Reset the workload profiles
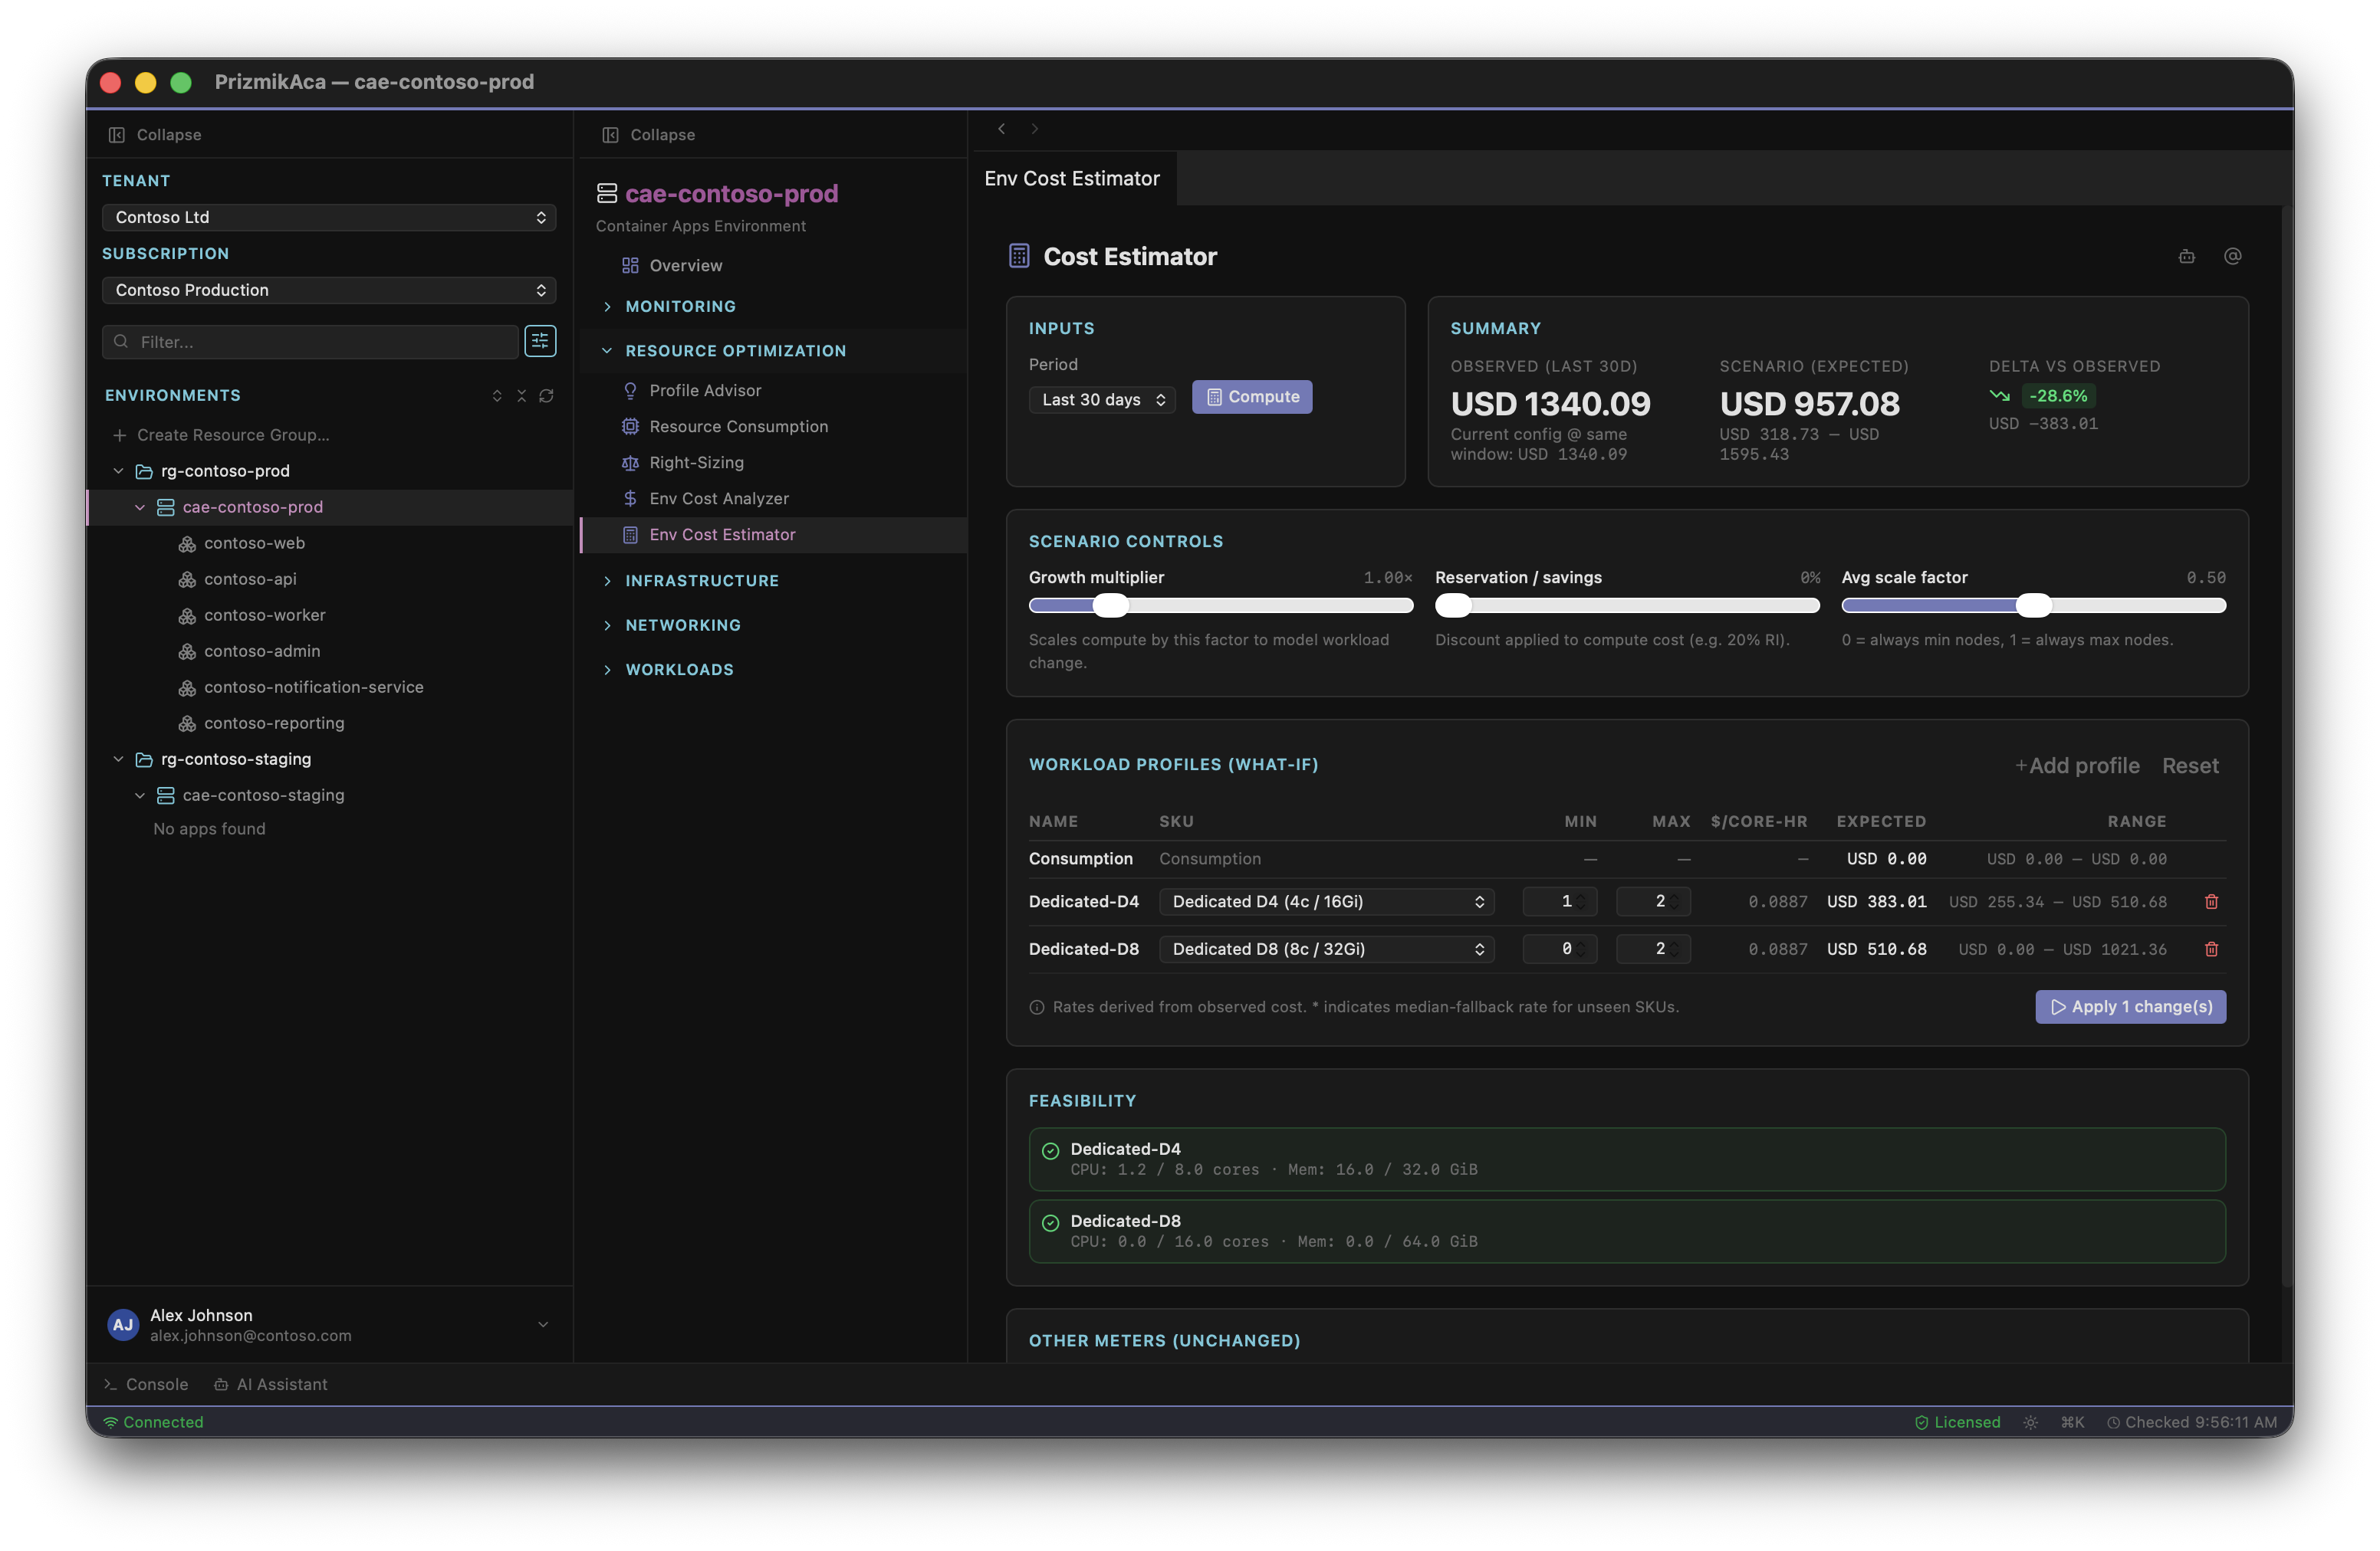The height and width of the screenshot is (1551, 2380). coord(2190,766)
